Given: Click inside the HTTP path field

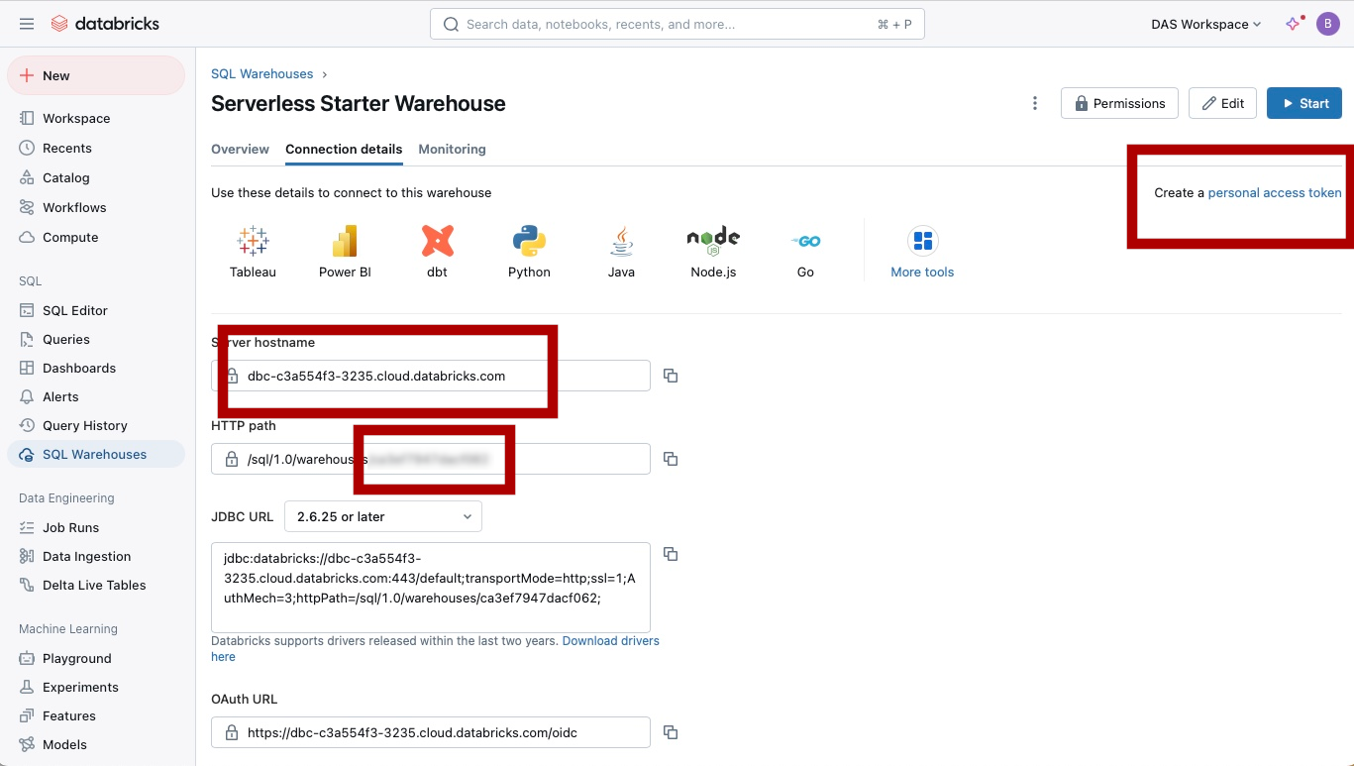Looking at the screenshot, I should click(x=431, y=459).
